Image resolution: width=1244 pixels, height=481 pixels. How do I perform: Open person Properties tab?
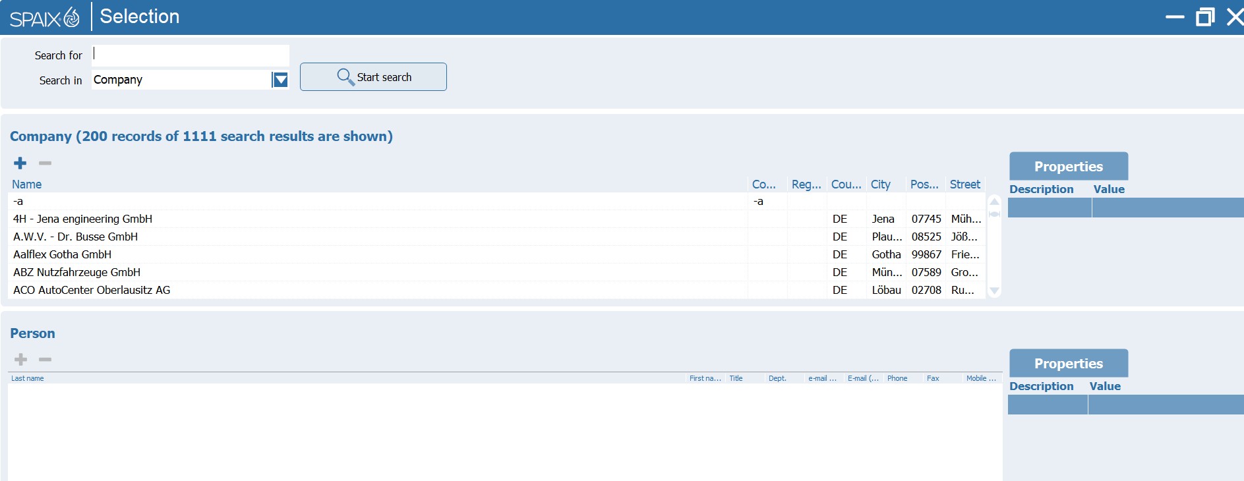[x=1068, y=364]
